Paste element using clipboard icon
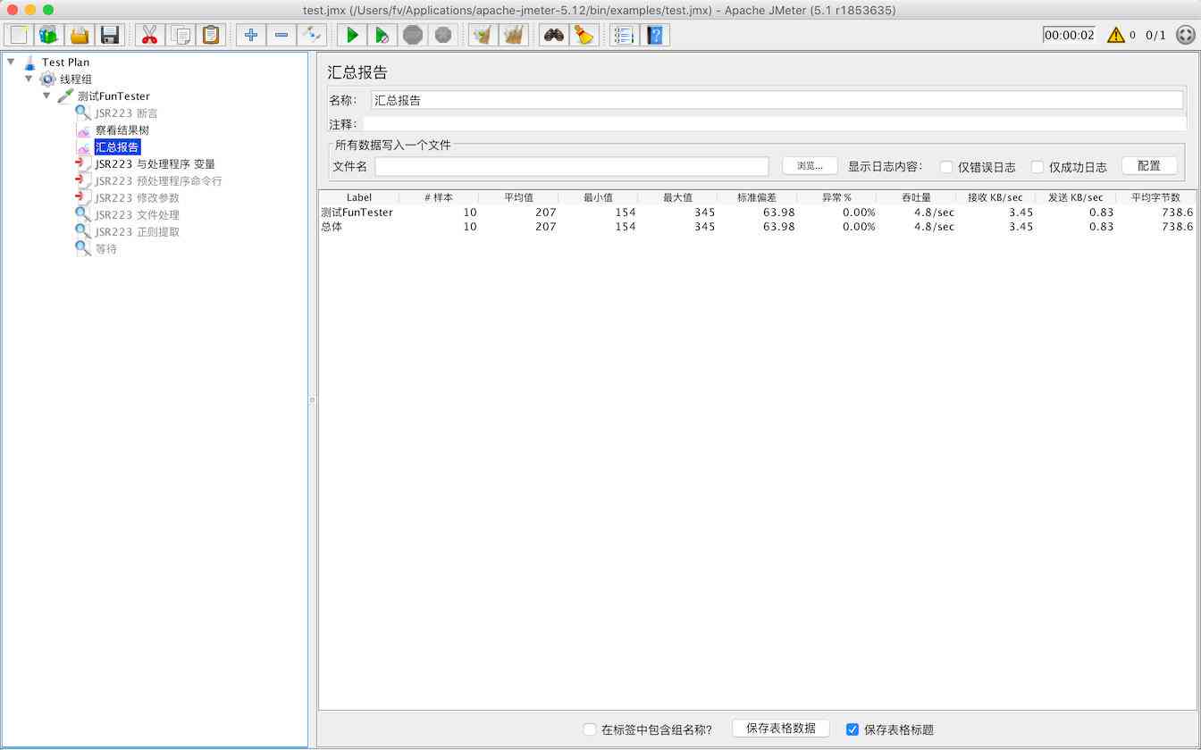The image size is (1201, 750). pos(210,35)
